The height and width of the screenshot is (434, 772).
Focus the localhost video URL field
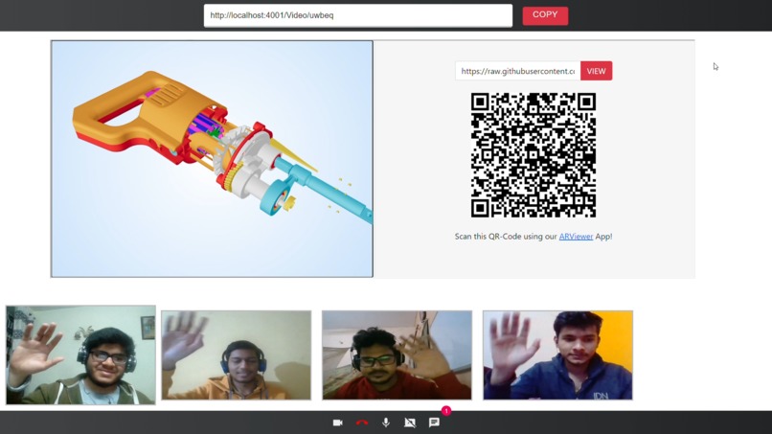click(358, 15)
